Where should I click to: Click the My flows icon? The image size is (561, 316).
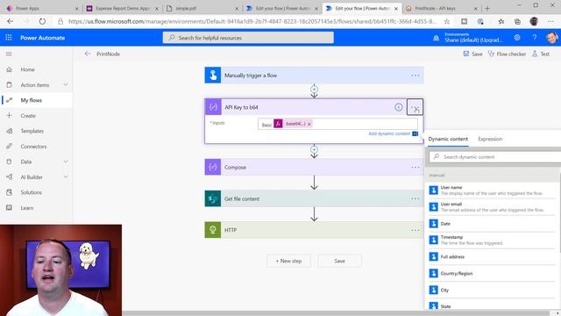[x=10, y=100]
